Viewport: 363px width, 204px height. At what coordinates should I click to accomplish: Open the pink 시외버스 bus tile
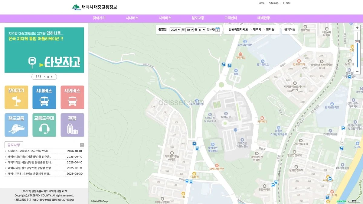(72, 97)
